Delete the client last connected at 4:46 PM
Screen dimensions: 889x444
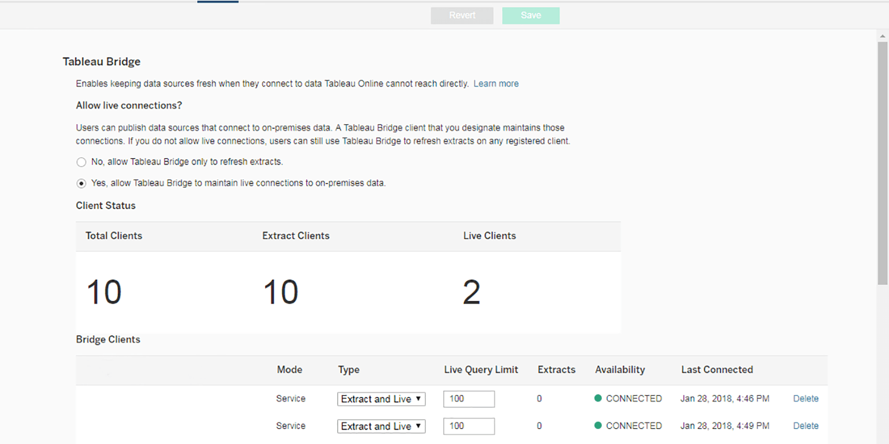pyautogui.click(x=805, y=398)
